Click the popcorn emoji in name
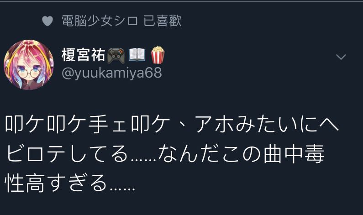This screenshot has height=215, width=363. (x=158, y=55)
